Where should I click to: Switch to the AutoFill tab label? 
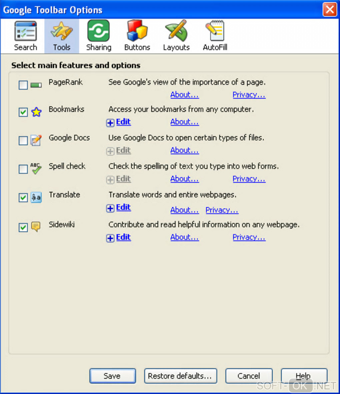pos(215,47)
